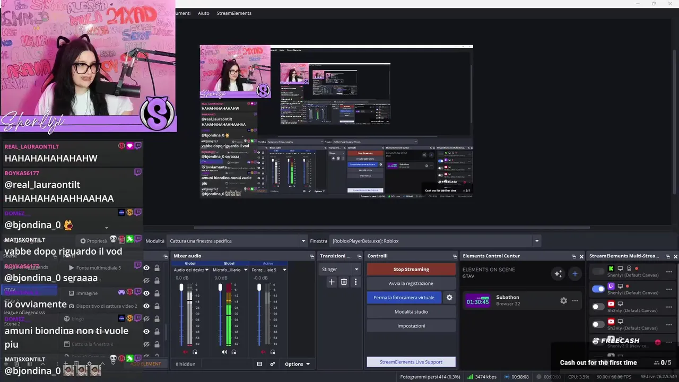Mute the Audio del desktop mixer channel
This screenshot has height=382, width=679.
click(186, 352)
